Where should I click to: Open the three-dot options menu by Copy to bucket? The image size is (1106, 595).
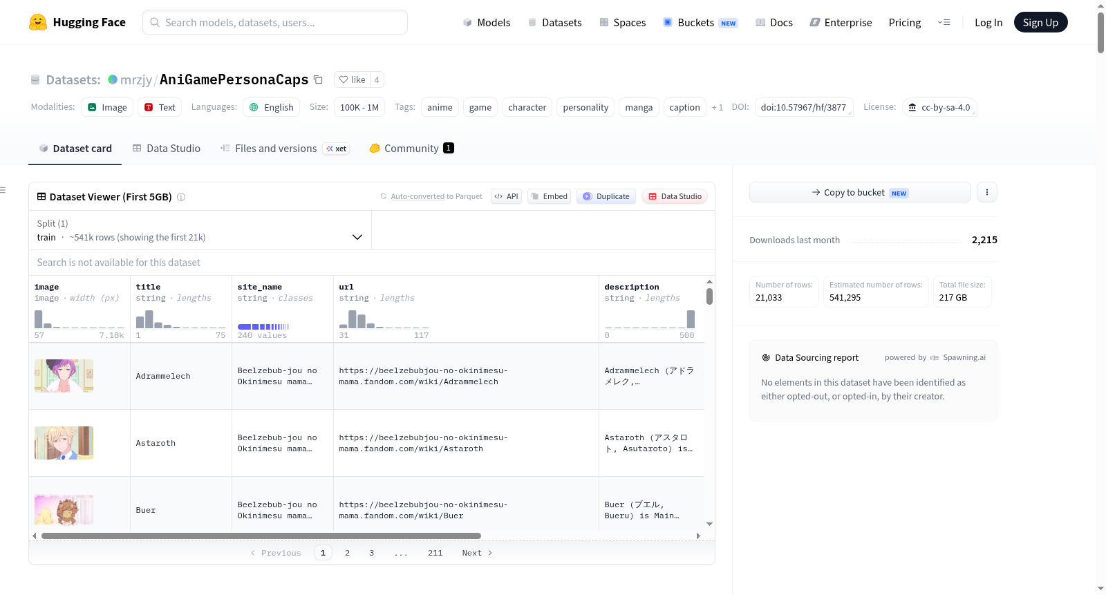tap(987, 192)
